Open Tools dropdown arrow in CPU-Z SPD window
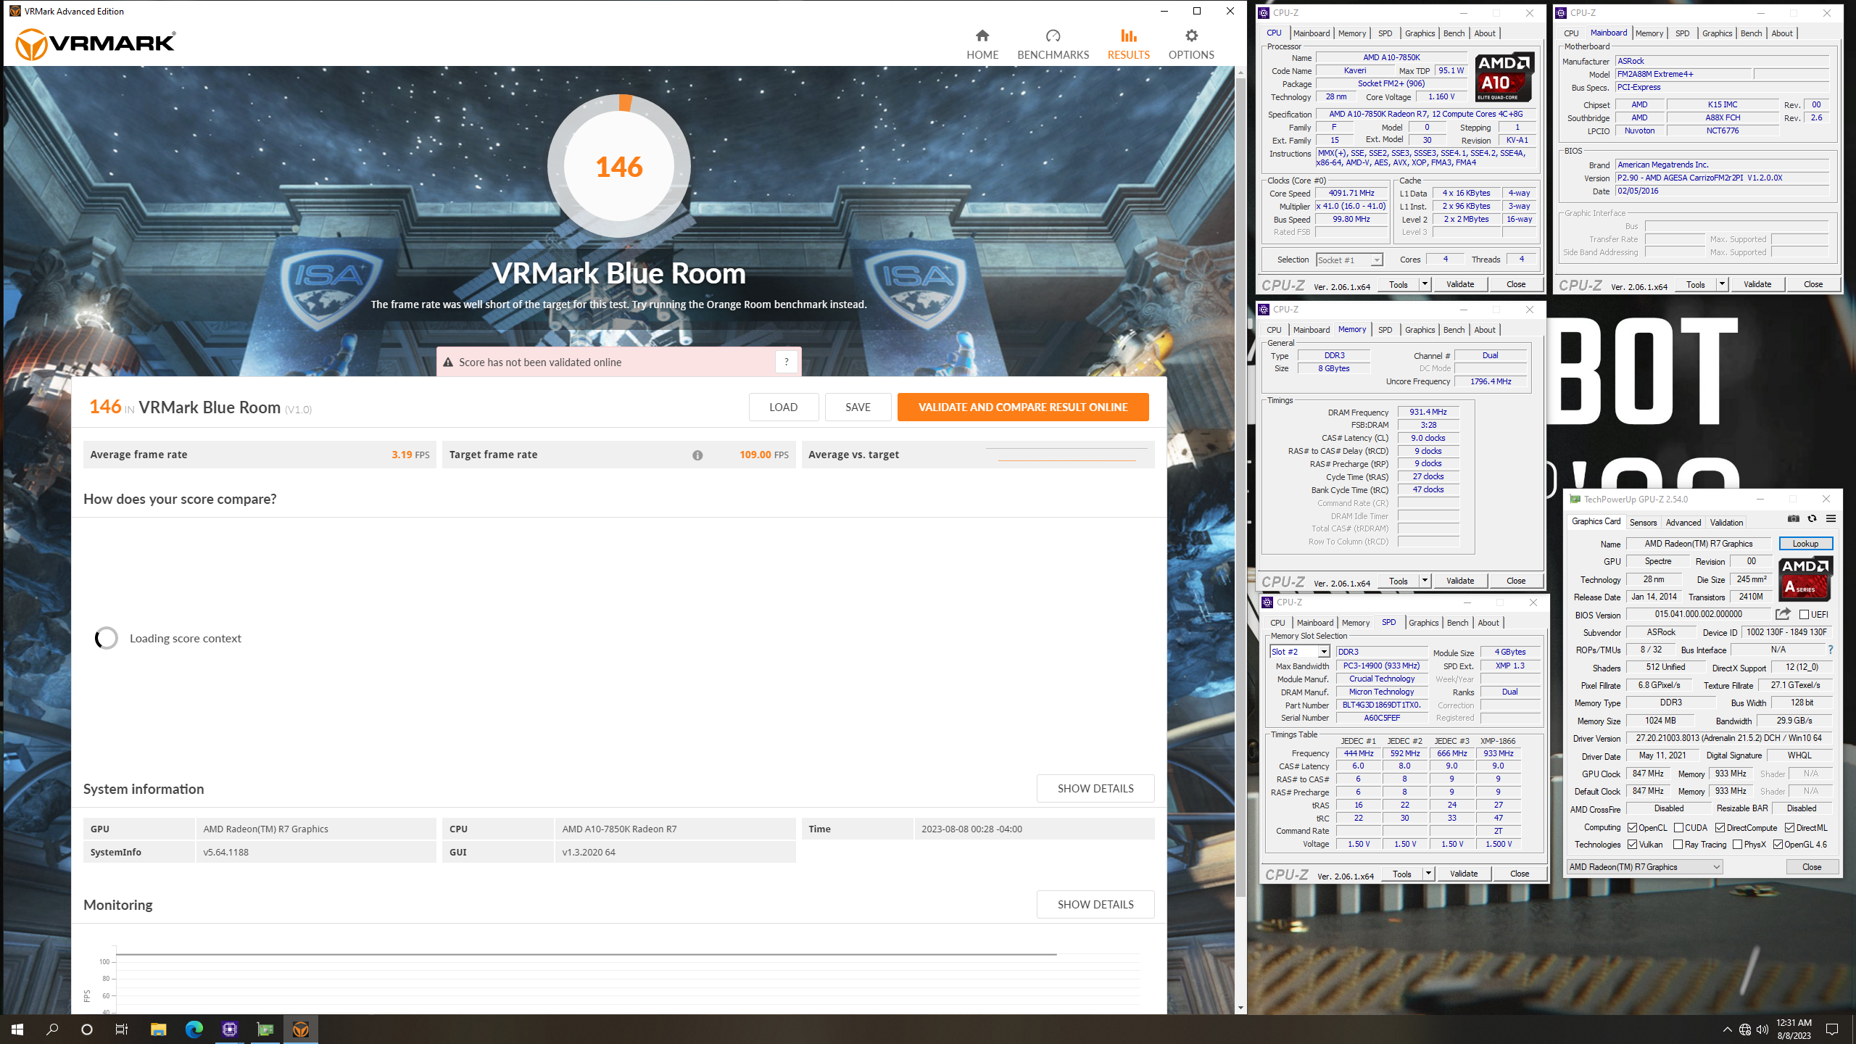 point(1428,874)
